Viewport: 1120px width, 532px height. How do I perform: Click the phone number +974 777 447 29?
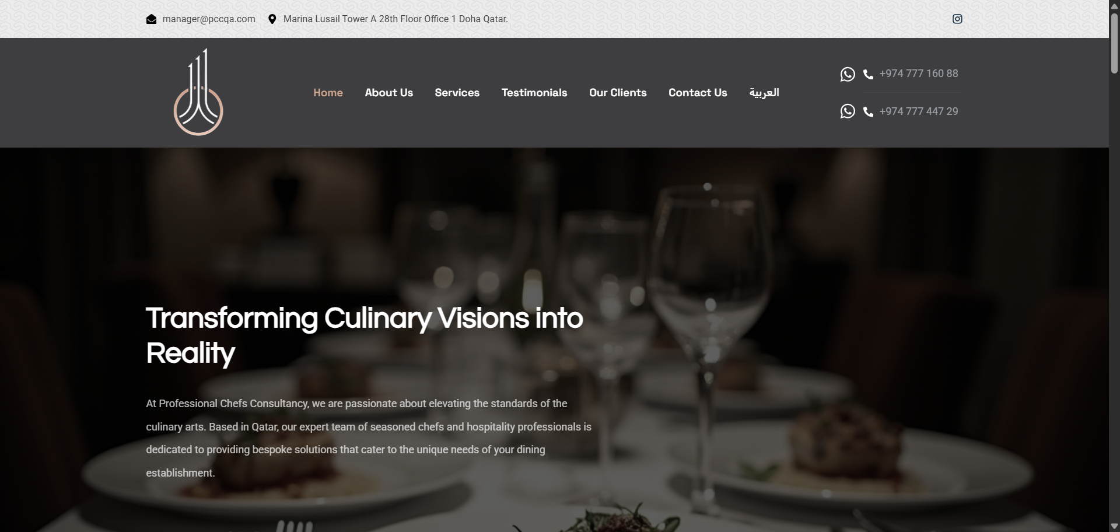point(919,111)
